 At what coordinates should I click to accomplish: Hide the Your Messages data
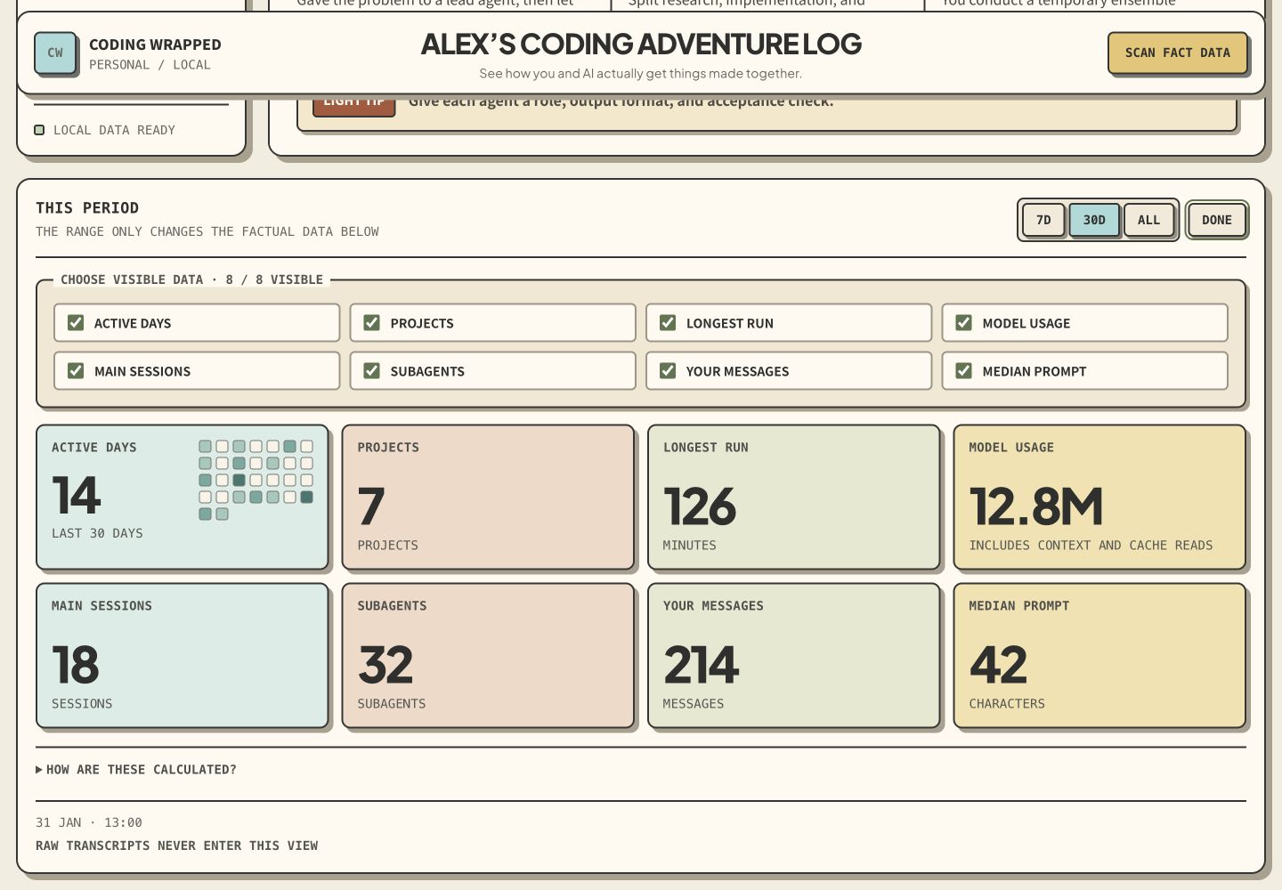point(668,371)
